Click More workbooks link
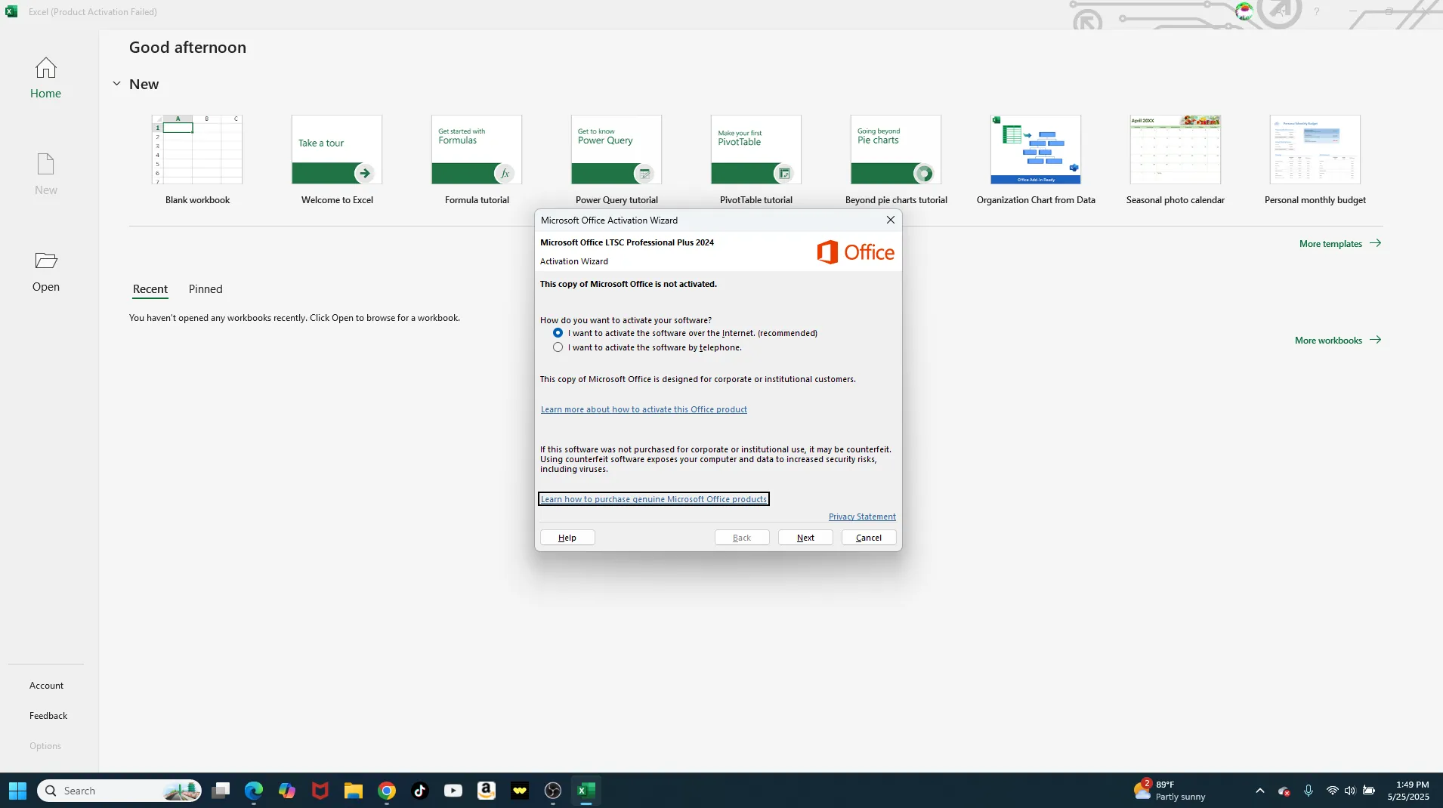The image size is (1443, 808). [1338, 340]
